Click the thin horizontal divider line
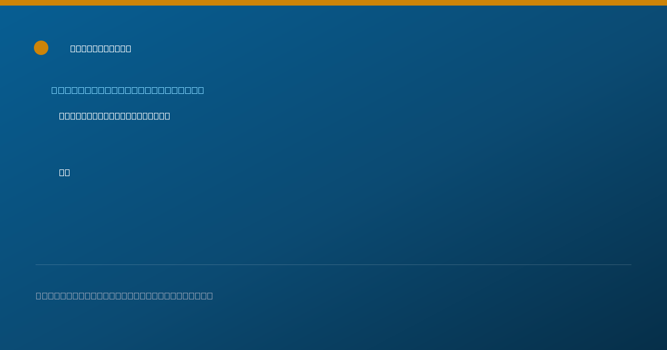Screen dimensions: 667x350 (333, 265)
